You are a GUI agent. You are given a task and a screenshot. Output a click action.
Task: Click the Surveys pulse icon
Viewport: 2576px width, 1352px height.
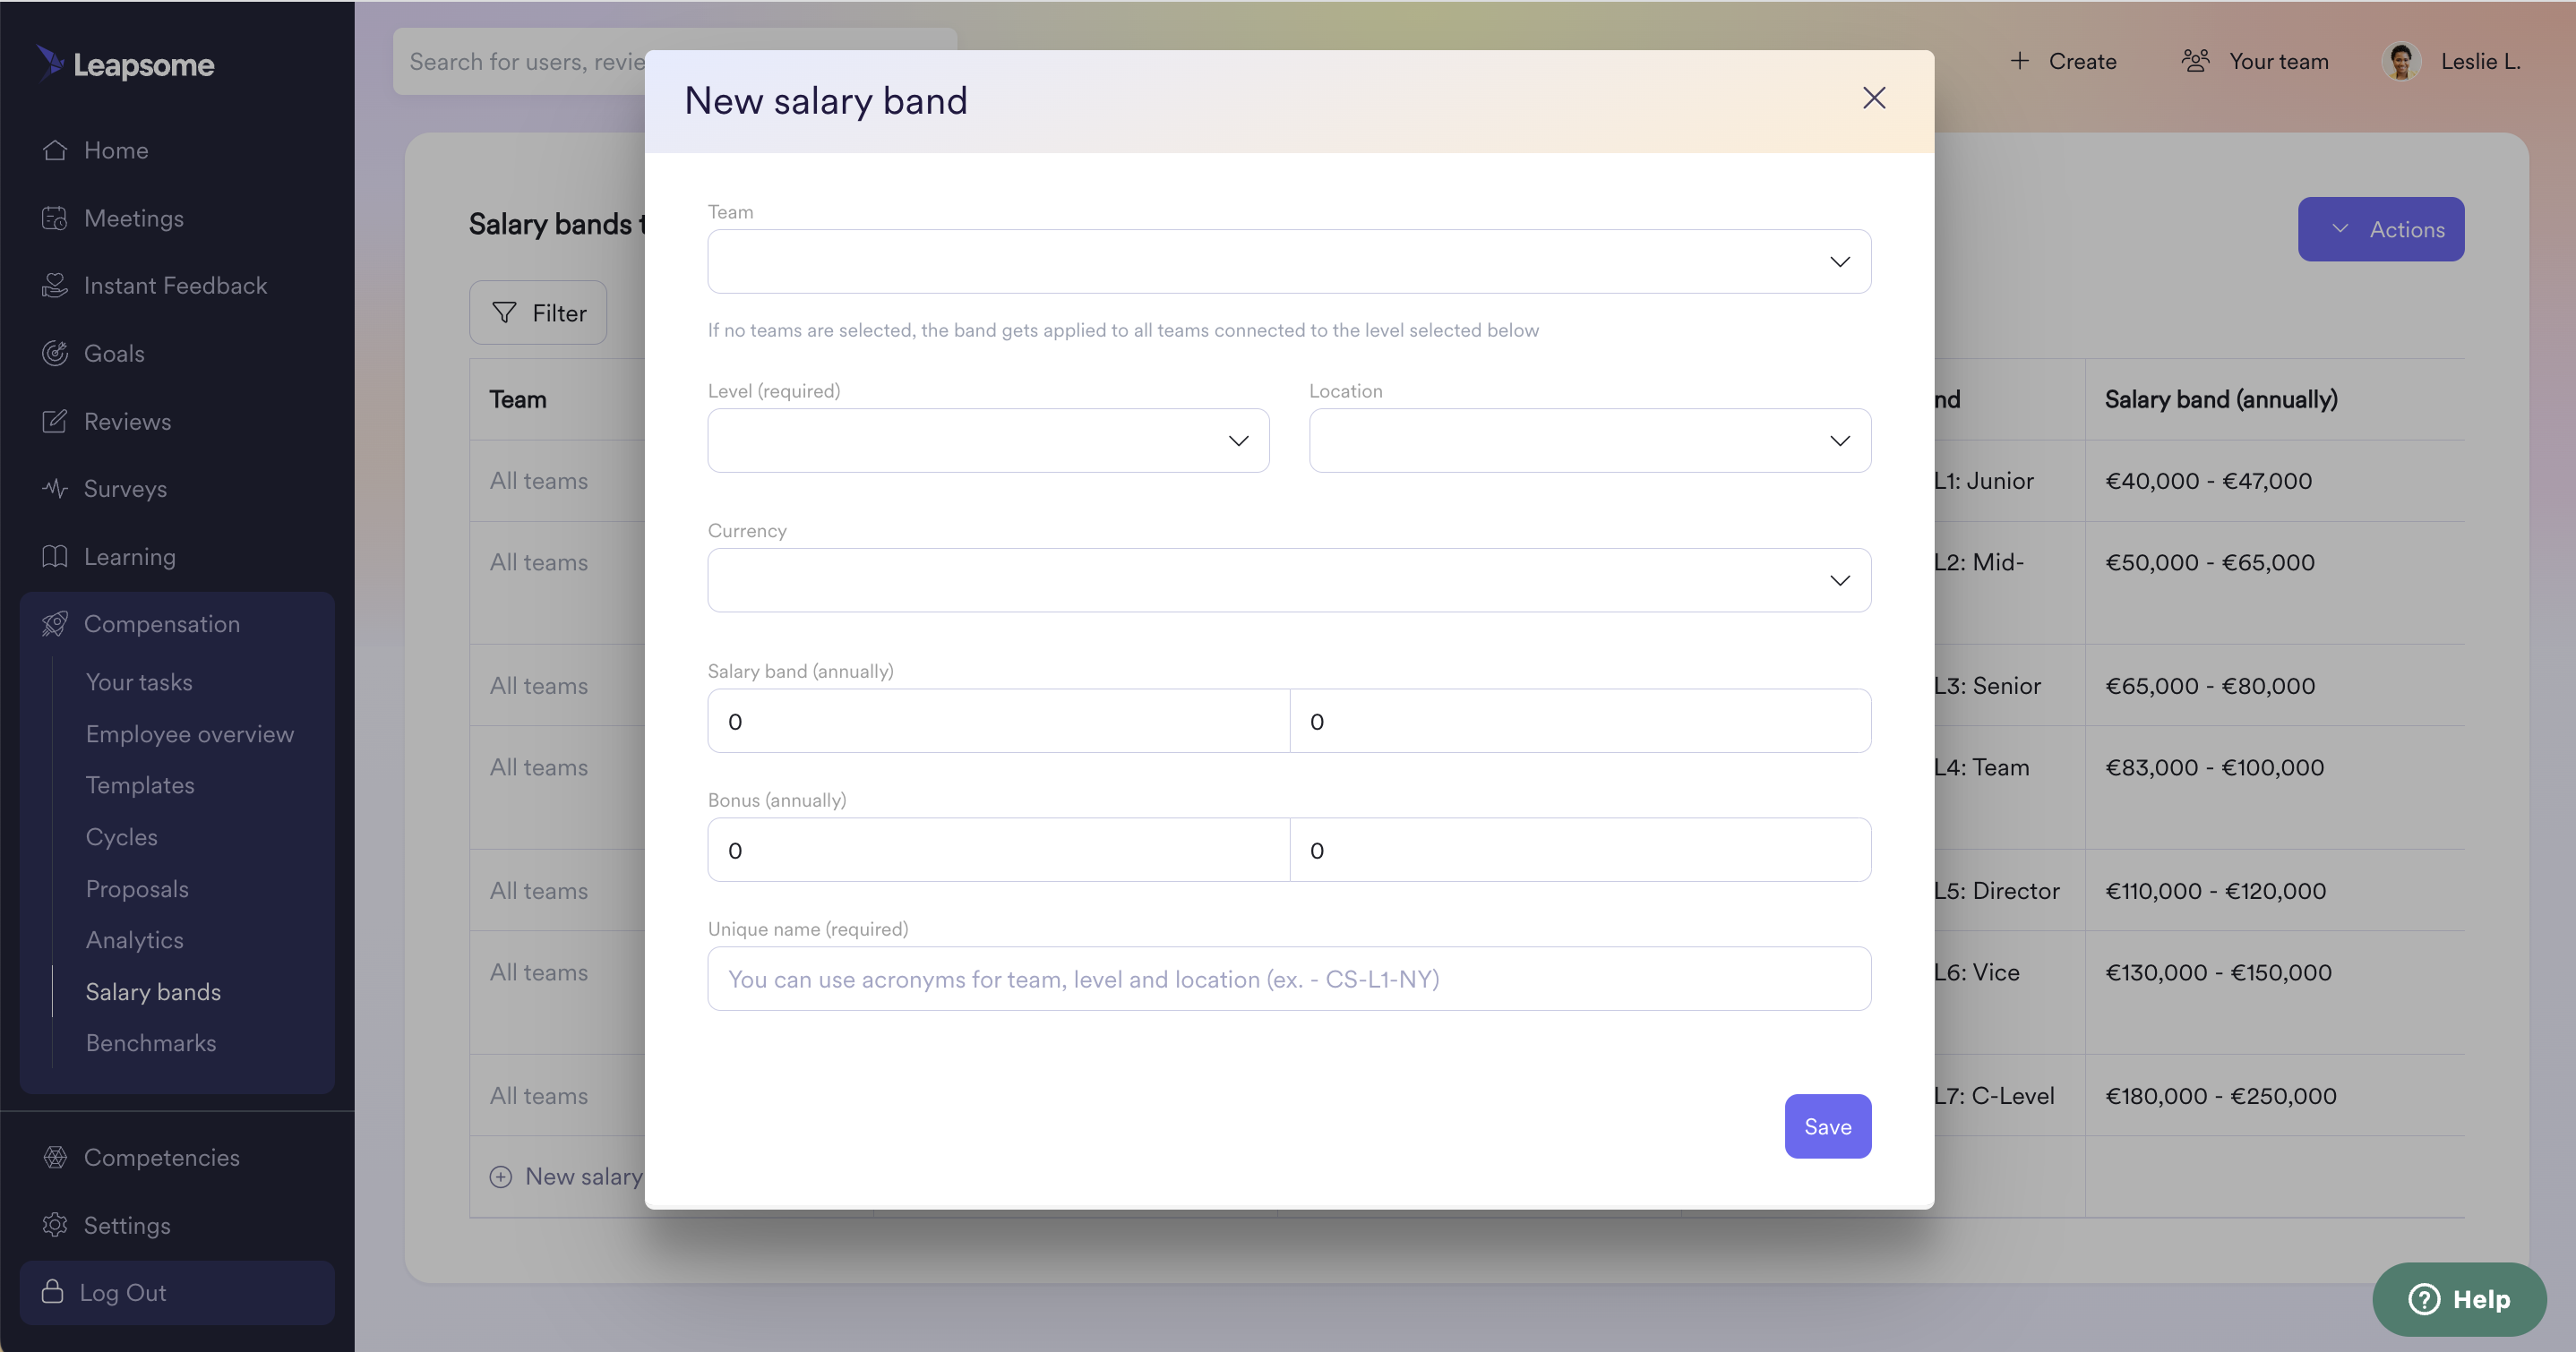coord(55,489)
